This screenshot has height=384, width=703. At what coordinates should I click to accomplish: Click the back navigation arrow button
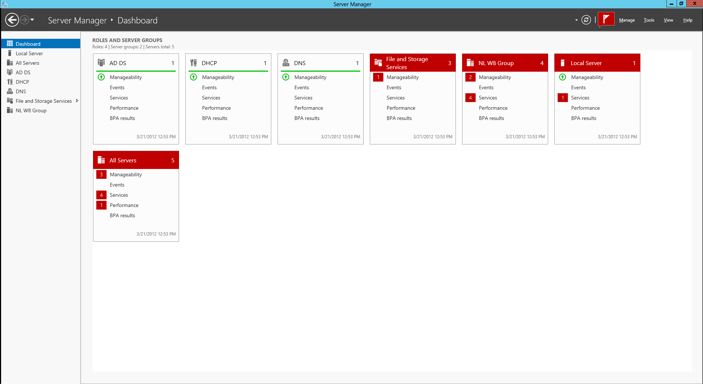(x=12, y=20)
